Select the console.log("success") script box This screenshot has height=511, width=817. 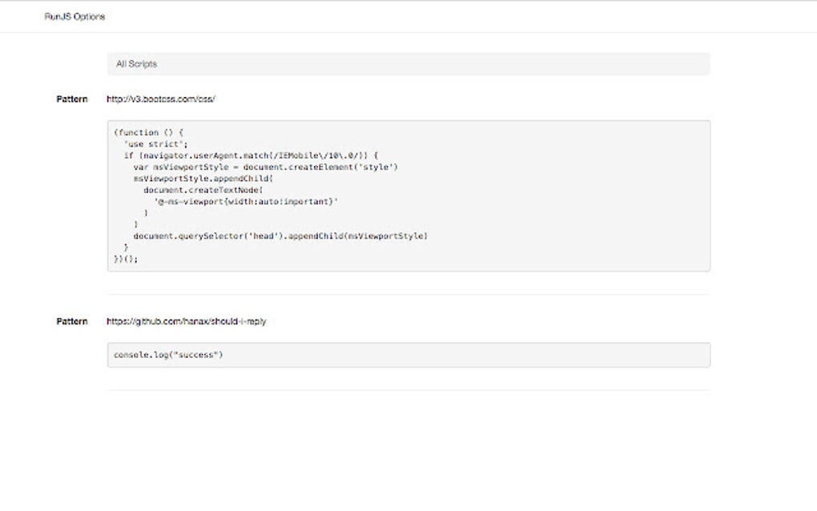tap(408, 354)
